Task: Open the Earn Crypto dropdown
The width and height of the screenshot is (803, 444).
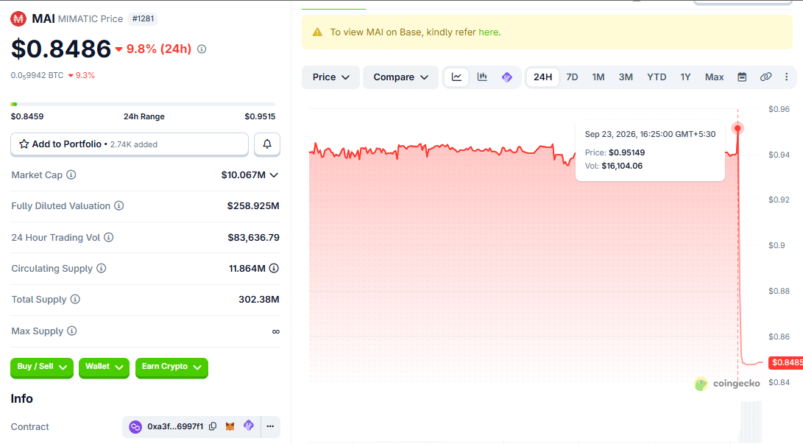Action: (171, 367)
